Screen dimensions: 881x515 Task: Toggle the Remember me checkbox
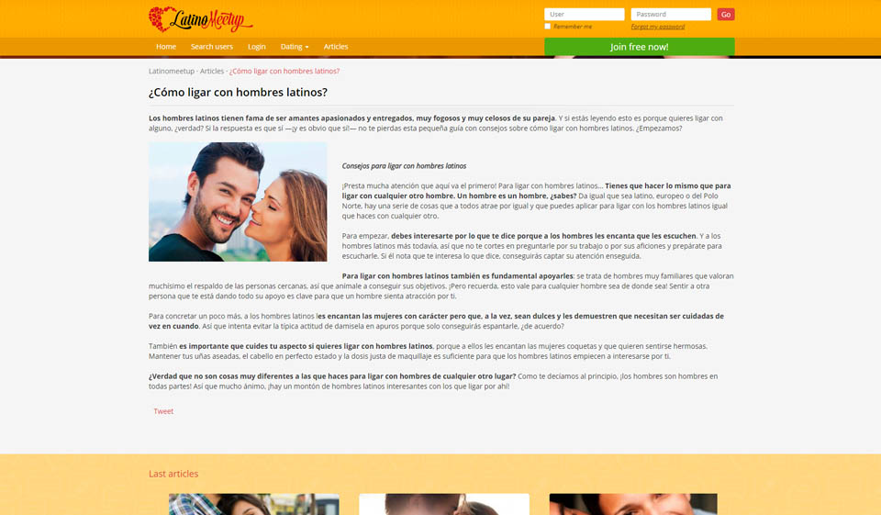pos(548,27)
